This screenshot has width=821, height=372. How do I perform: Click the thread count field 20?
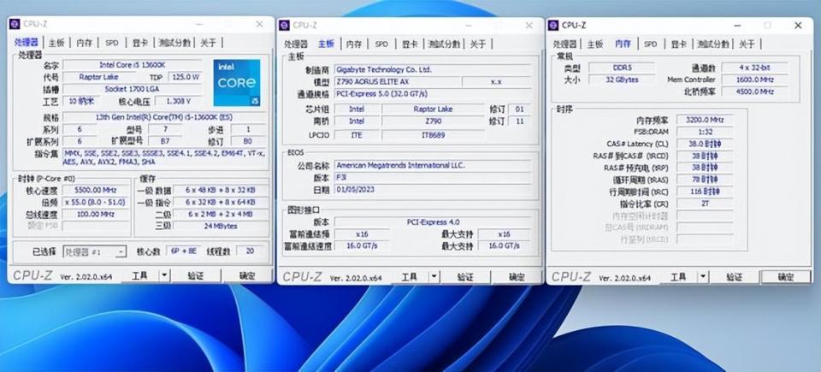click(250, 251)
